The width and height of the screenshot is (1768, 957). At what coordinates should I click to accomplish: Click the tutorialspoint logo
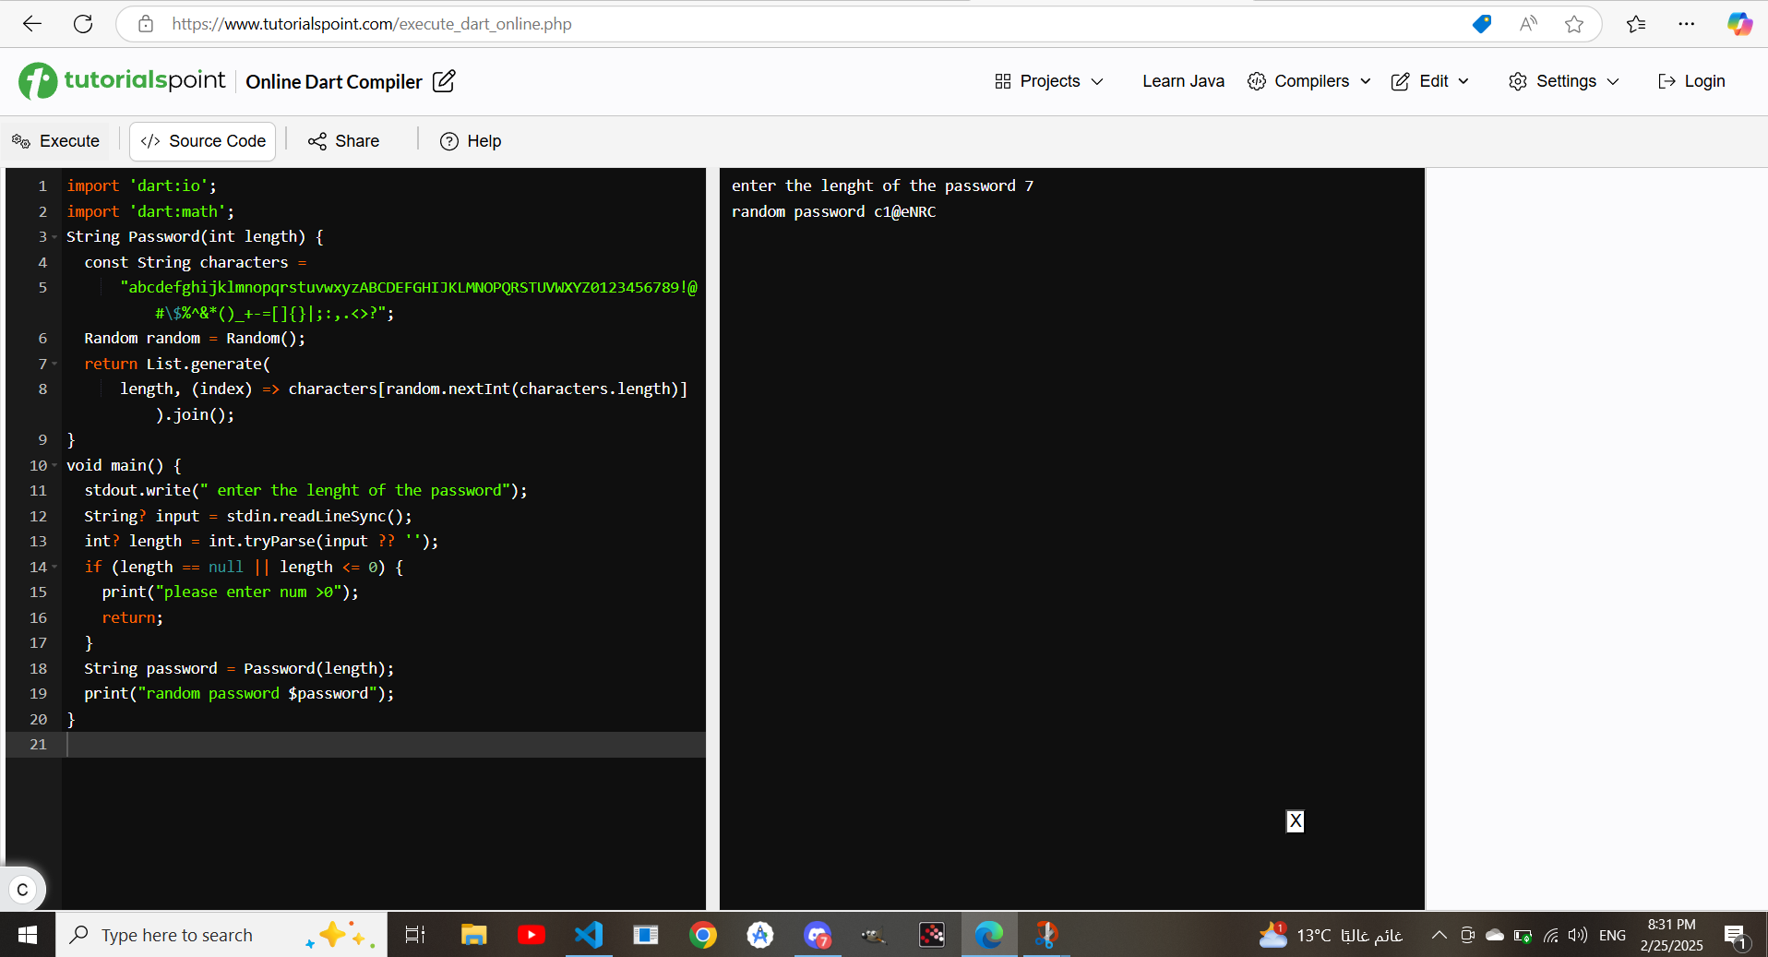click(122, 81)
